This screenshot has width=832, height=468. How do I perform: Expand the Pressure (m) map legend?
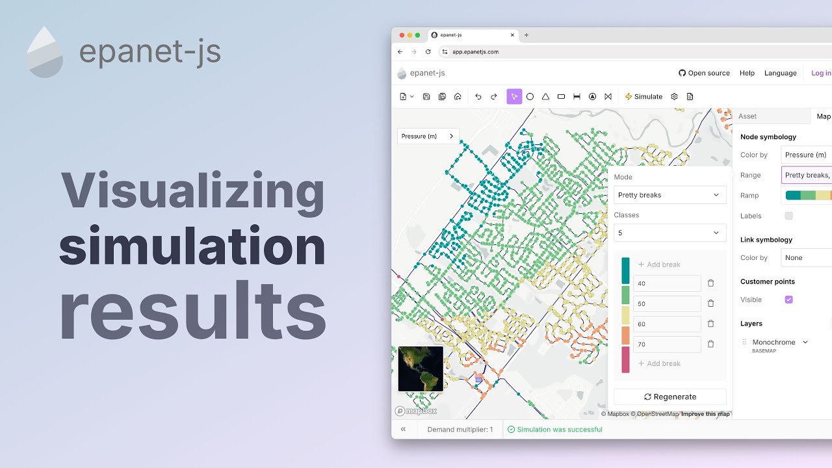coord(428,136)
